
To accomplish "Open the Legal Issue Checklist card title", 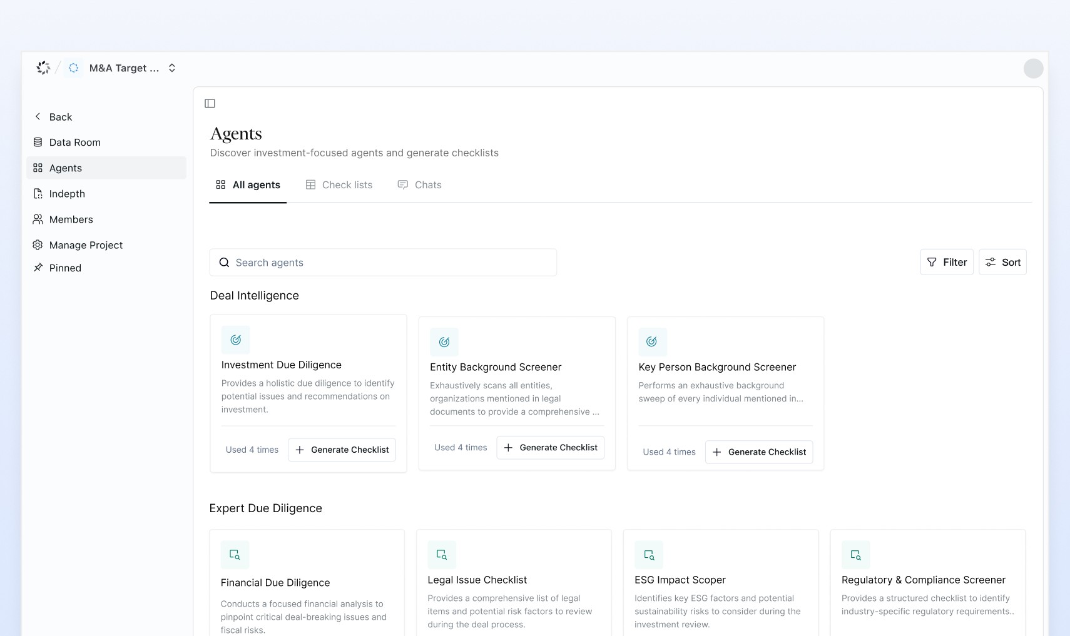I will click(x=477, y=580).
